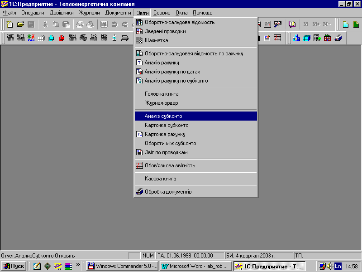
Task: Choose Головна книга menu entry
Action: pyautogui.click(x=196, y=94)
